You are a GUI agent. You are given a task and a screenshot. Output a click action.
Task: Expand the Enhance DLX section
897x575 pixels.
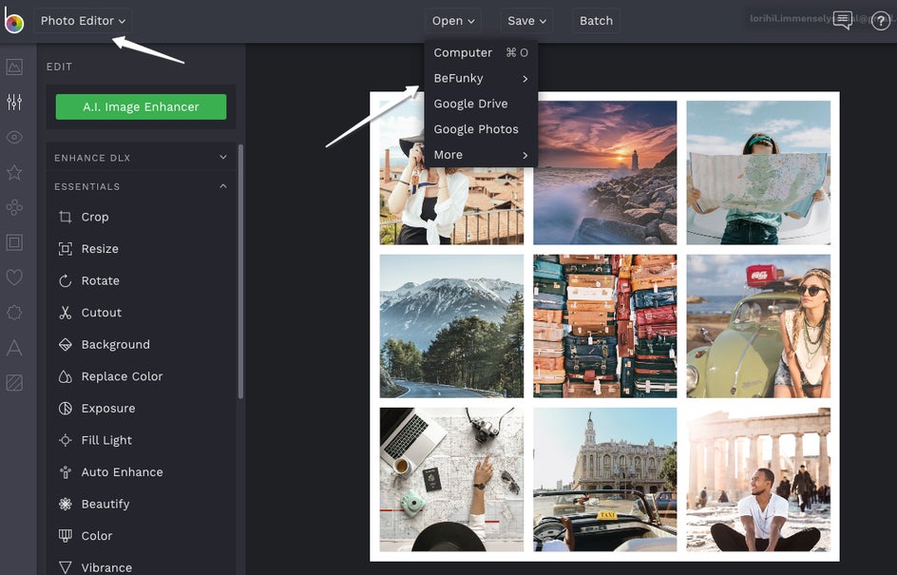click(x=141, y=158)
